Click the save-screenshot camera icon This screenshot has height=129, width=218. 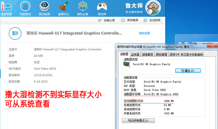[123, 20]
